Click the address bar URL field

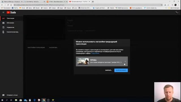(x=88, y=5)
